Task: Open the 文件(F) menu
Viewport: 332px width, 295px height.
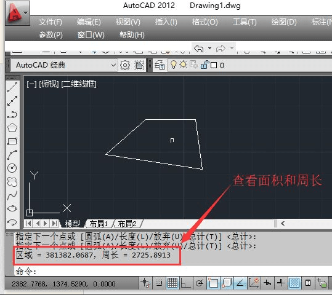Action: coord(50,22)
